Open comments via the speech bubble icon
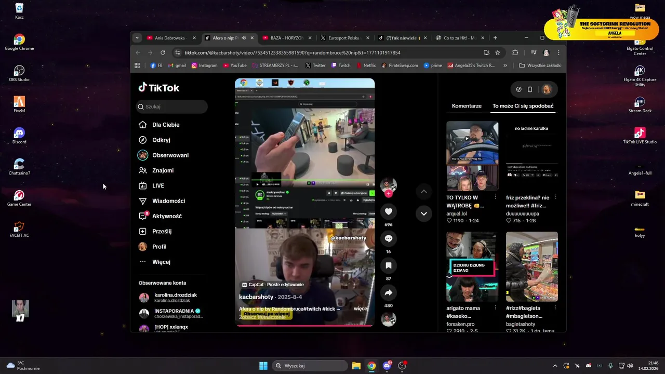The width and height of the screenshot is (665, 374). coord(388,238)
